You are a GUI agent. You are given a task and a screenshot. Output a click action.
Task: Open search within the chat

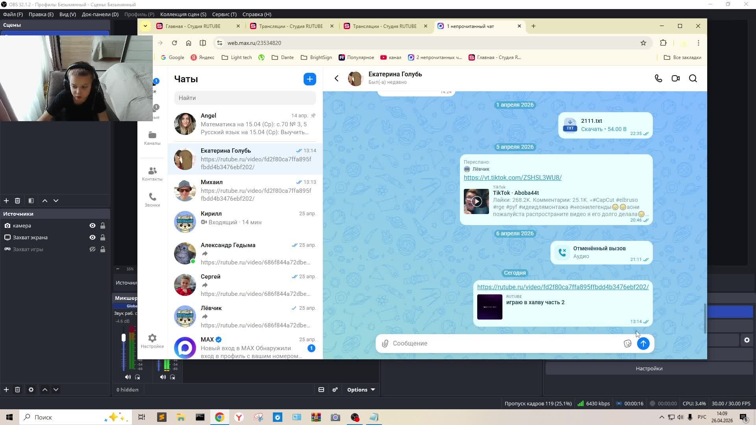[693, 78]
